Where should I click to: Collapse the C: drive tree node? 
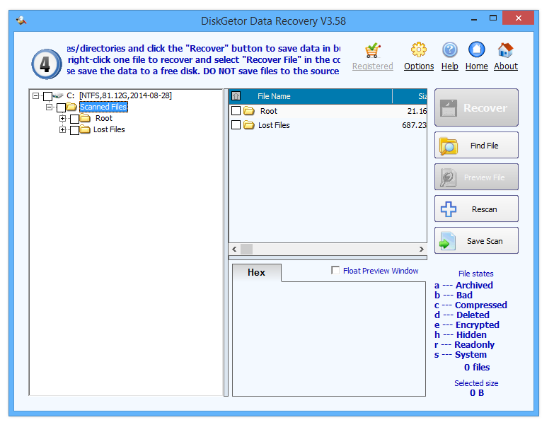tap(35, 95)
